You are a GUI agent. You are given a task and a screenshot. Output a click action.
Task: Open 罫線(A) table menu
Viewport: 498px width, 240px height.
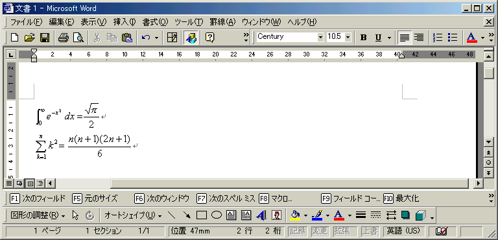point(222,22)
